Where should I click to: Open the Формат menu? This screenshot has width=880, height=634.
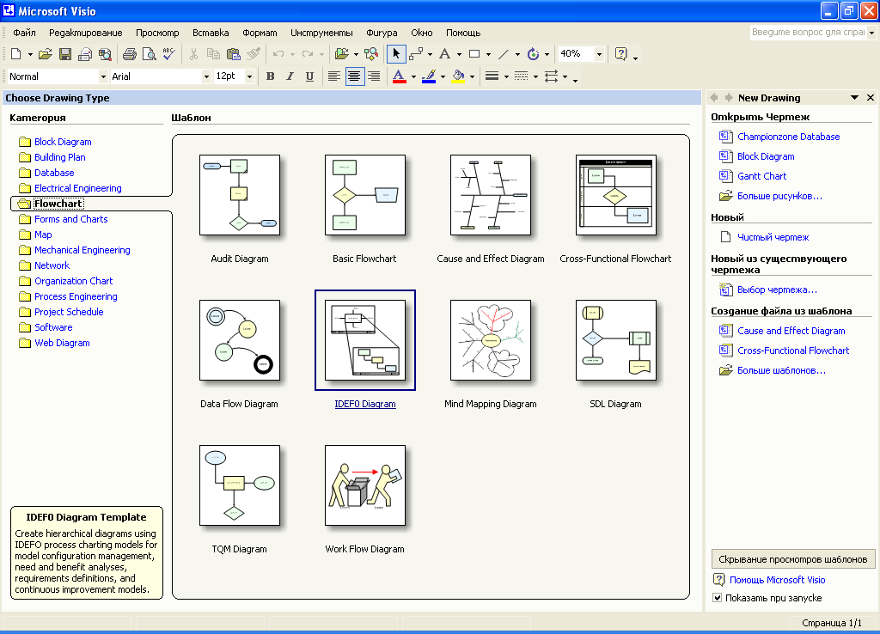[260, 33]
